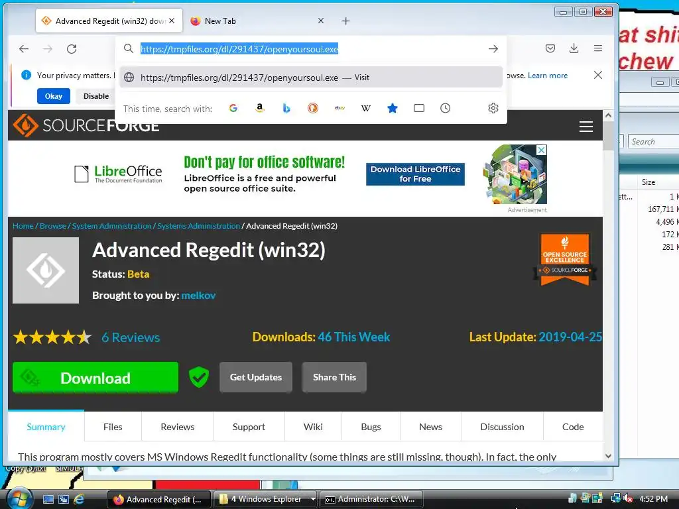
Task: Click Download LibreOffice for Free ad button
Action: click(415, 174)
